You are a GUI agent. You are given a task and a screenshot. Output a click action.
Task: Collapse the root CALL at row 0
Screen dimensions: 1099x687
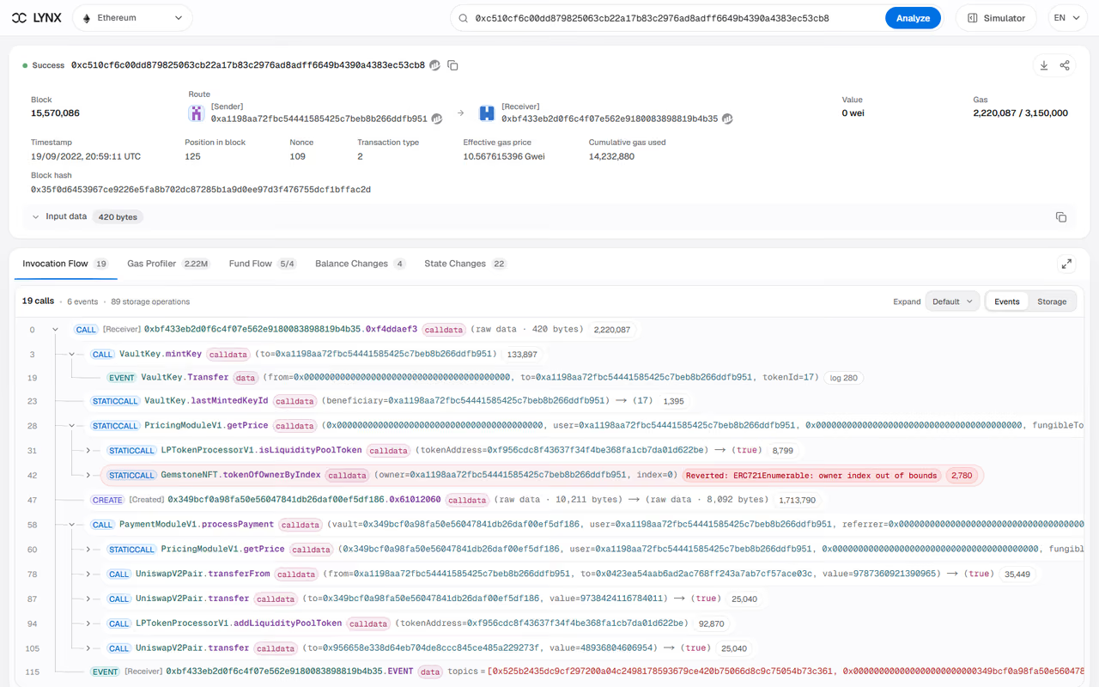pos(56,330)
